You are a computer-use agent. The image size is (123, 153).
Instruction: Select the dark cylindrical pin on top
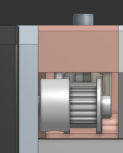pyautogui.click(x=83, y=19)
